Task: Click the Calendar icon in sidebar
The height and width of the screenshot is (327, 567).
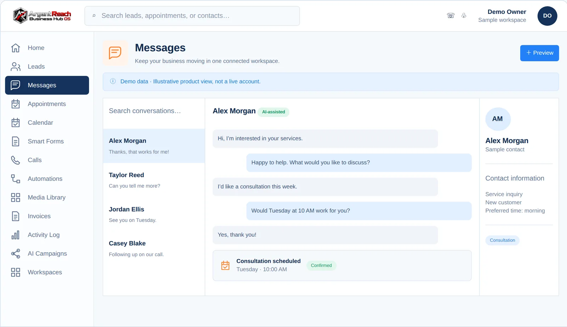Action: 16,123
